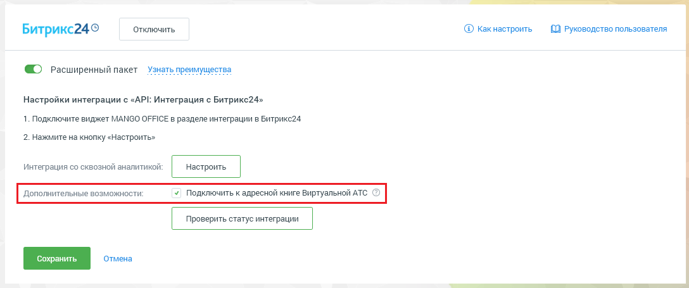
Task: Click the Интеграция со сквозной аналитикой label
Action: (x=93, y=167)
